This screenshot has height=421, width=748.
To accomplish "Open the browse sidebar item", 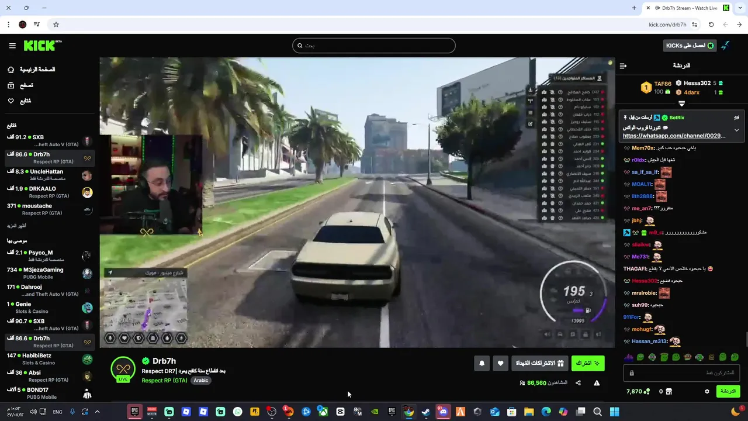I will tap(20, 85).
